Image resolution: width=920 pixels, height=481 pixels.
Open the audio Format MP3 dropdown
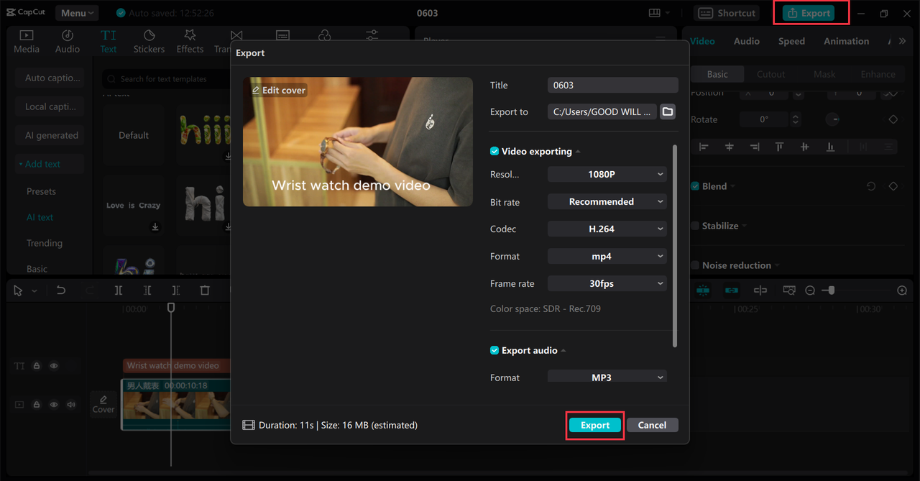click(x=607, y=377)
